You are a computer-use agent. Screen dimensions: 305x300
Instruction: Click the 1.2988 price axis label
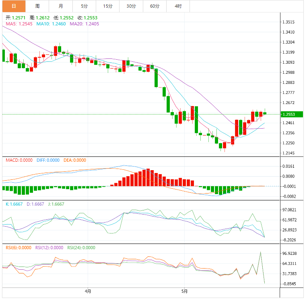pyautogui.click(x=289, y=72)
